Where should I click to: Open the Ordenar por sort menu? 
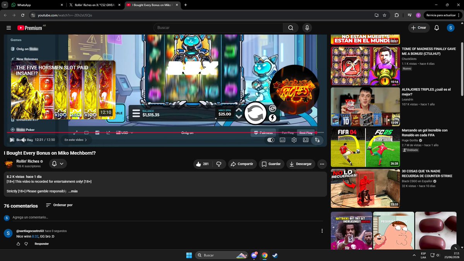pos(59,205)
